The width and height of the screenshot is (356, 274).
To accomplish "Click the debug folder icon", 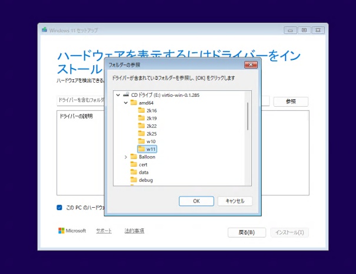I will click(x=134, y=180).
